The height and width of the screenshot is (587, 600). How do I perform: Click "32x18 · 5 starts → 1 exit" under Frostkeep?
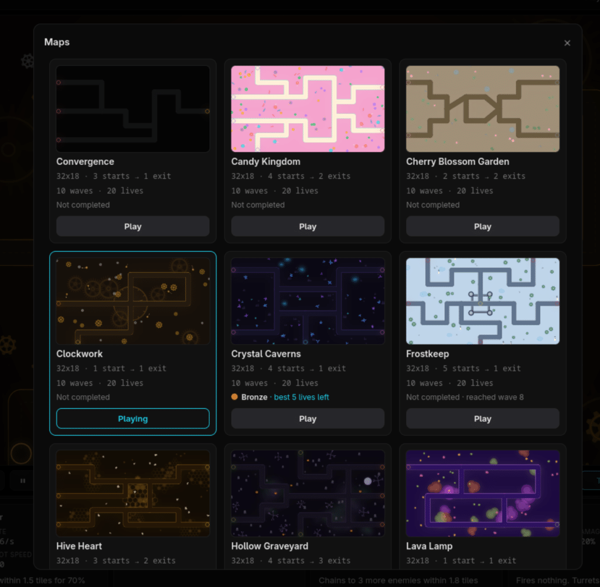pyautogui.click(x=463, y=368)
